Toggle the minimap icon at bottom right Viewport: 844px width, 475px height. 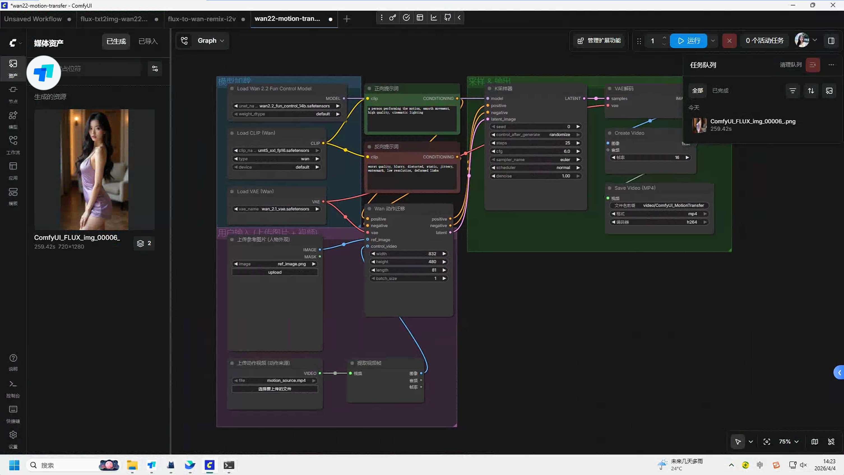click(x=815, y=442)
